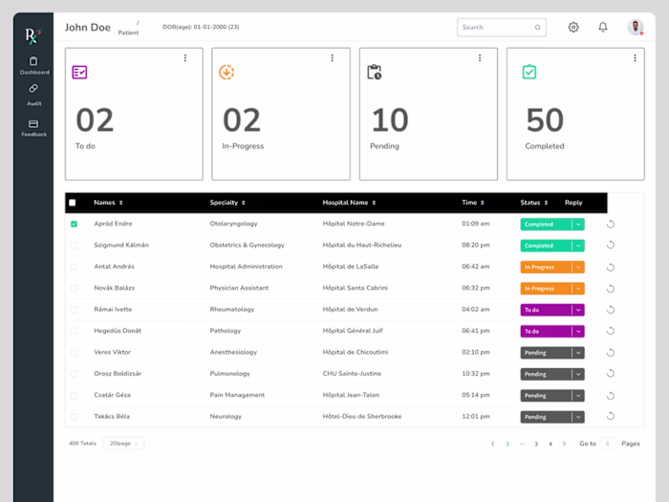Expand In-Progress dropdown for Antal András
This screenshot has height=502, width=669.
click(578, 267)
